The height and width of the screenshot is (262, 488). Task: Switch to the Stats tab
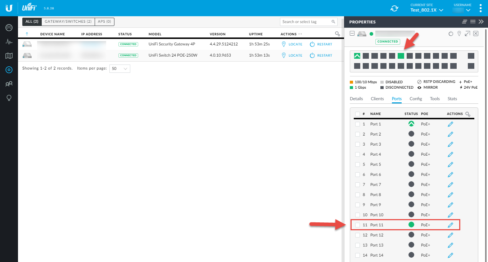[452, 99]
